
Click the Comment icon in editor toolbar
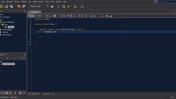(107, 16)
